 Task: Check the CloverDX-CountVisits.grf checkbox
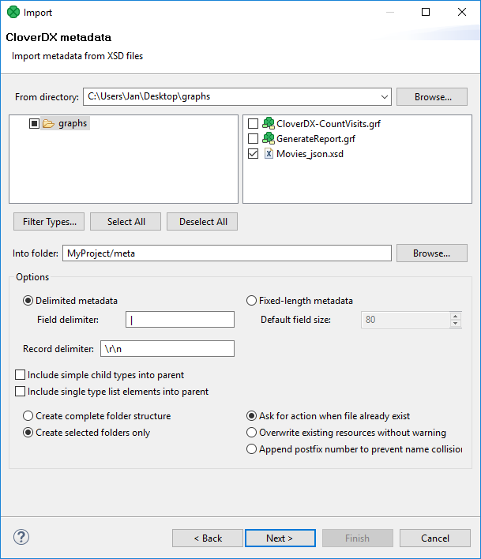coord(253,124)
